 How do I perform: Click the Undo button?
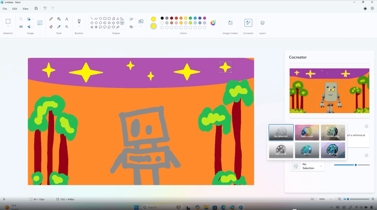[x=45, y=8]
